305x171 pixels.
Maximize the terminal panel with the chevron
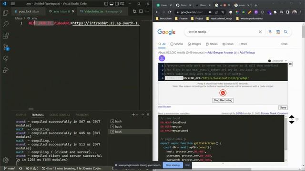(x=143, y=114)
